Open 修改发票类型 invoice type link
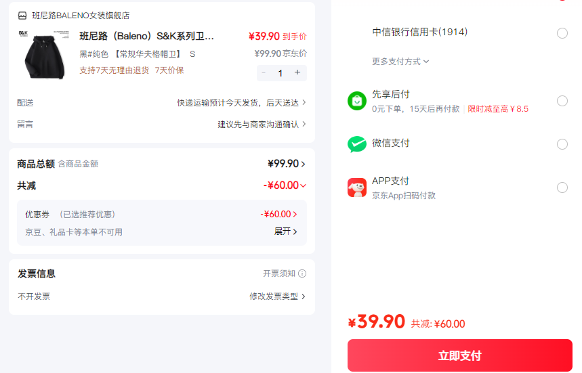Screen dimensions: 582x373 tap(277, 297)
